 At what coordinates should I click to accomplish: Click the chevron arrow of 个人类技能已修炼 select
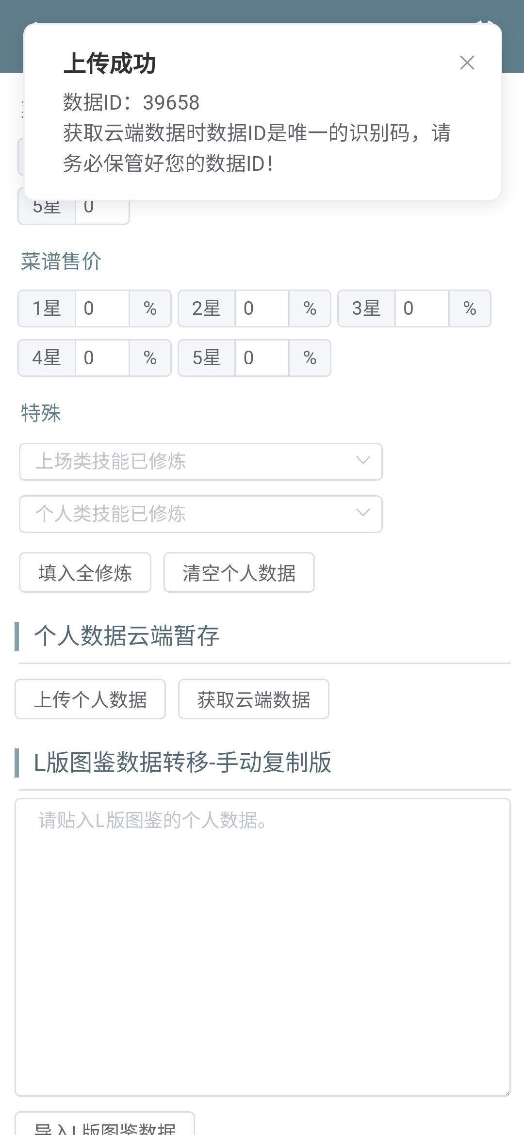363,513
